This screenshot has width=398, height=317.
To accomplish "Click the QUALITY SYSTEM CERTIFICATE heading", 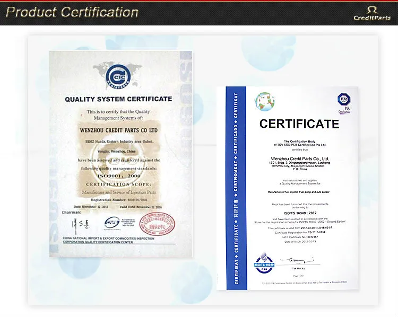I will tap(118, 99).
